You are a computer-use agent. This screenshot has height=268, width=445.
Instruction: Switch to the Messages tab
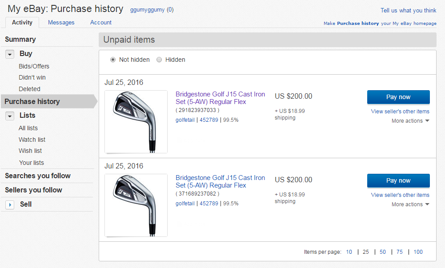[61, 22]
